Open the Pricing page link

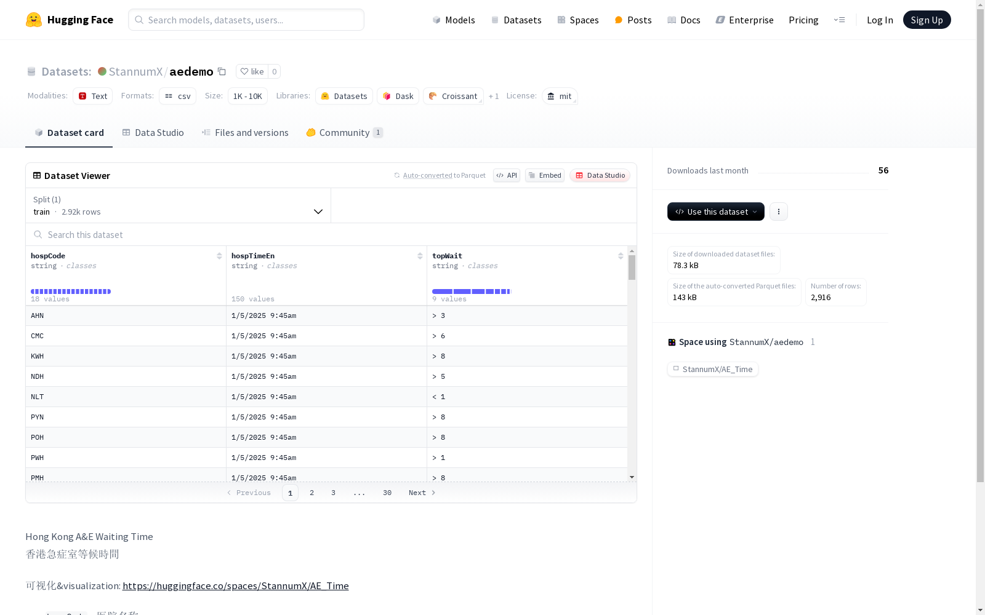coord(803,20)
